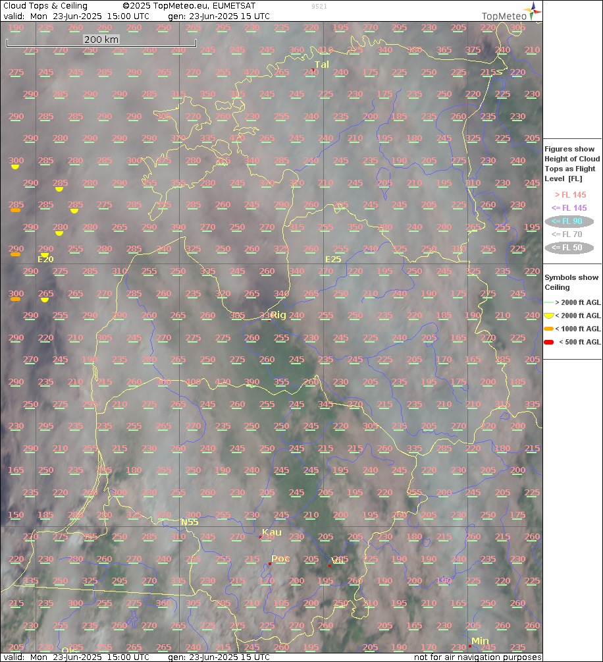Click the orange ceiling symbol beneath value 300
The image size is (603, 662).
[x=15, y=299]
